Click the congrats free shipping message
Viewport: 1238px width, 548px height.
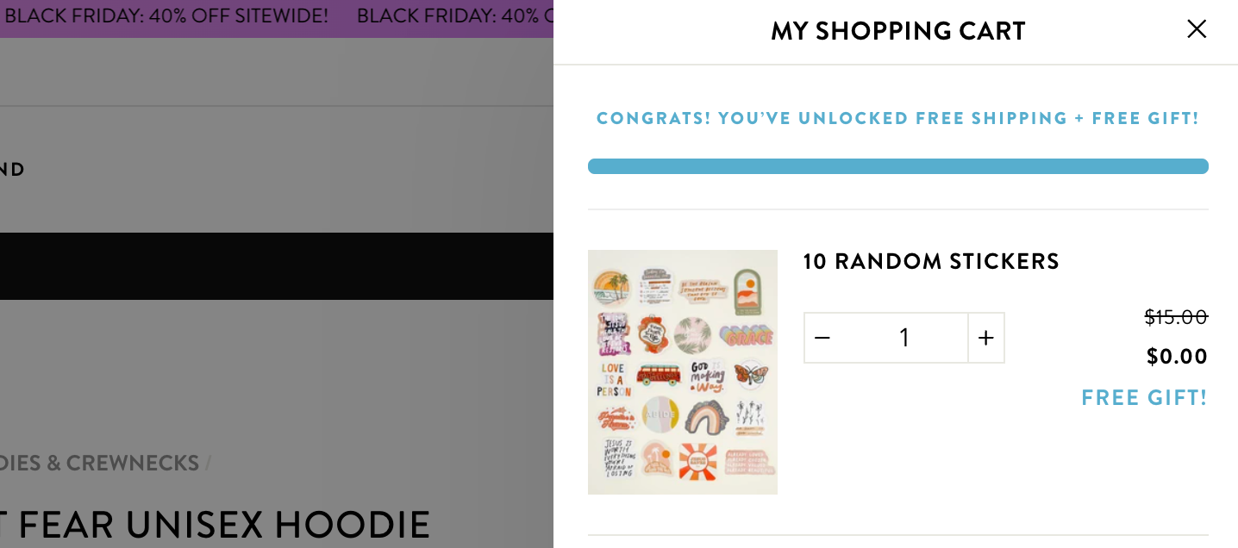897,118
